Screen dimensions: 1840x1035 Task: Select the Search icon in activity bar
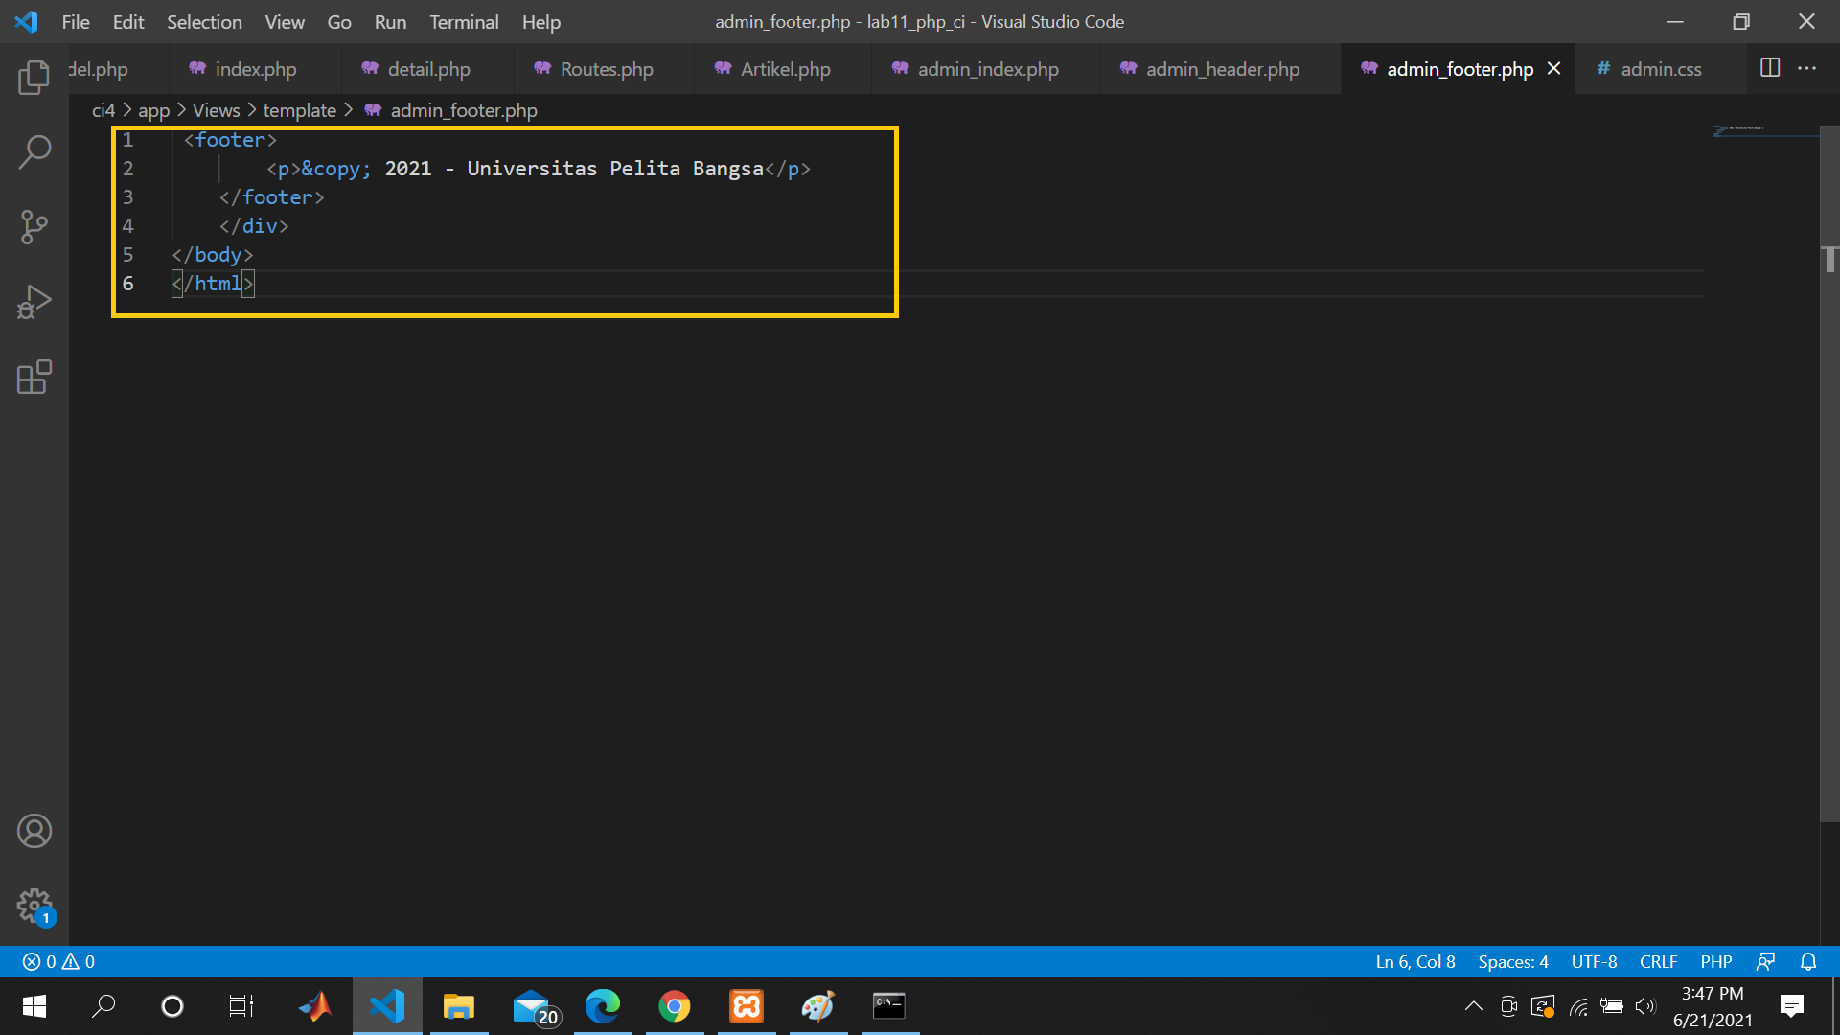pyautogui.click(x=34, y=150)
